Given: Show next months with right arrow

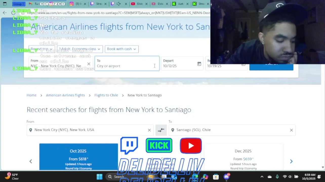Looking at the screenshot, I should coord(291,161).
